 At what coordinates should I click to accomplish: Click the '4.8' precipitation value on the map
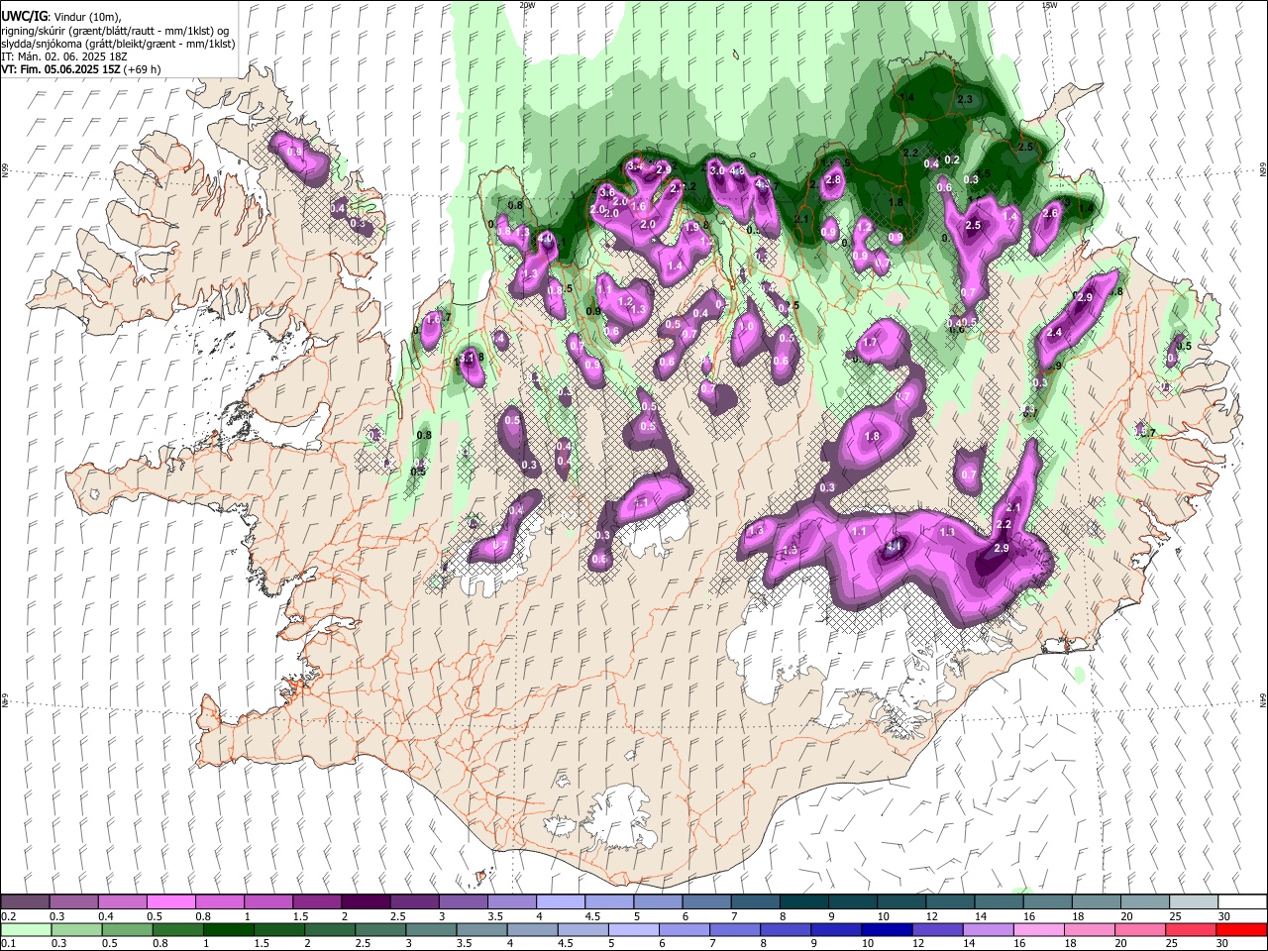coord(737,170)
